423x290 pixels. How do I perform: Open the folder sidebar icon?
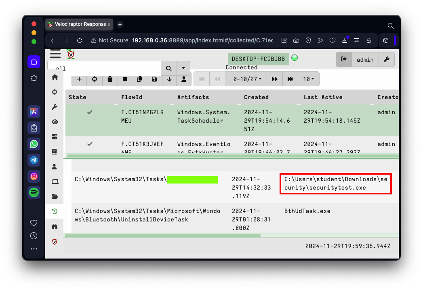point(55,196)
